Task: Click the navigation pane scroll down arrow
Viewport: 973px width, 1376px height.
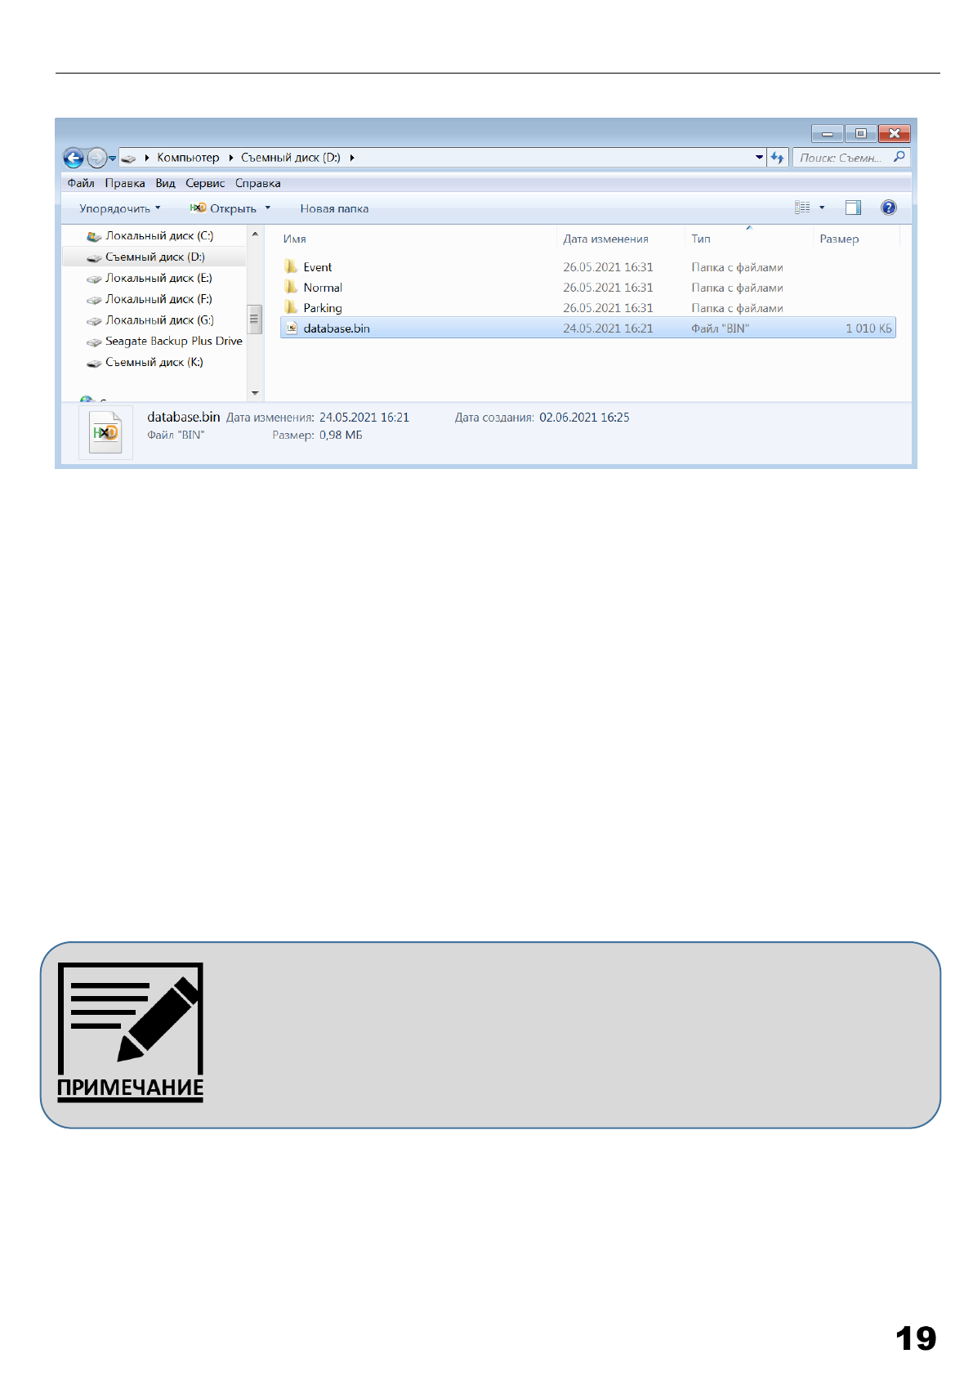Action: coord(255,393)
